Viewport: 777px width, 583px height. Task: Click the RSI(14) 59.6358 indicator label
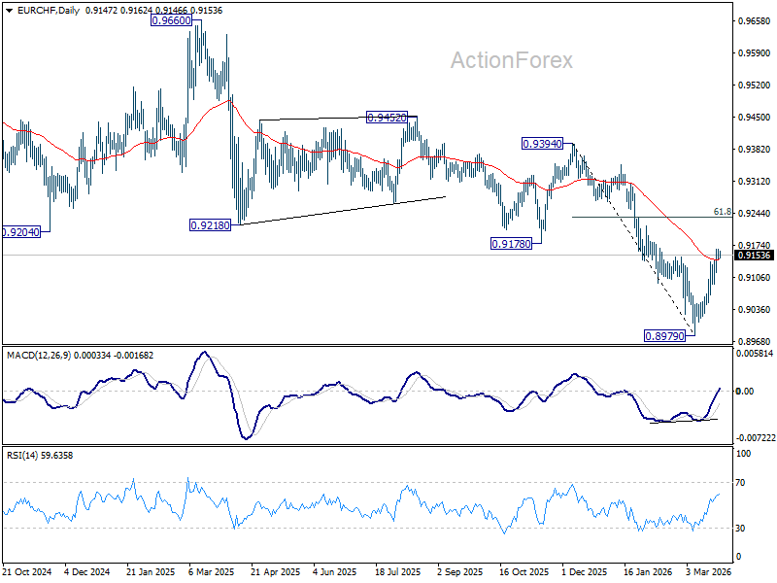point(40,455)
